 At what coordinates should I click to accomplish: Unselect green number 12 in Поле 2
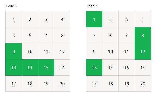click(143, 52)
